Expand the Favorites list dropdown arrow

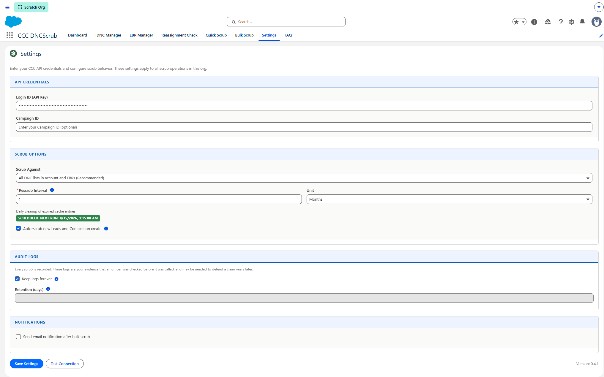tap(523, 22)
